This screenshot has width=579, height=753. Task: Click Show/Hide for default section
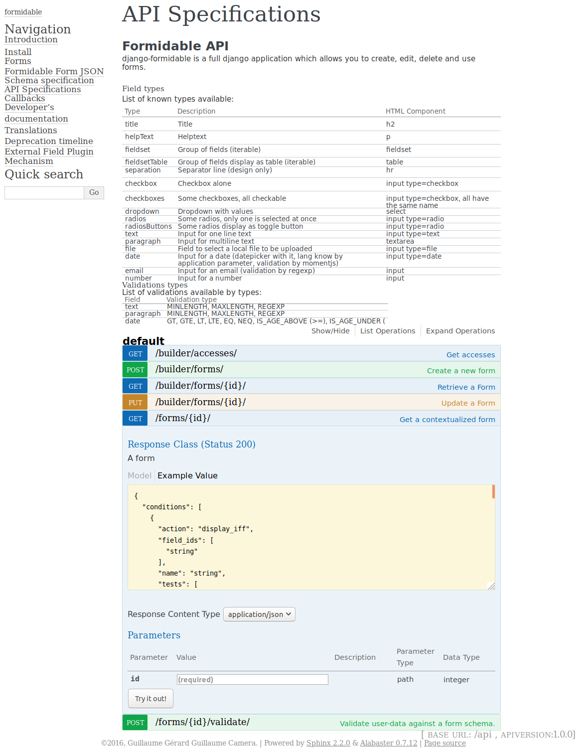(x=330, y=331)
